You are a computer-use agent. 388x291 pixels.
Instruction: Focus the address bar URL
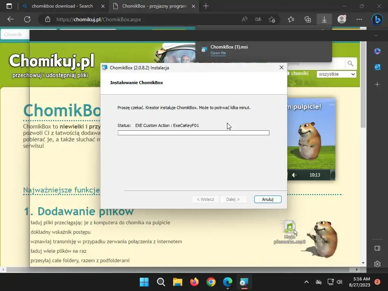click(x=99, y=19)
